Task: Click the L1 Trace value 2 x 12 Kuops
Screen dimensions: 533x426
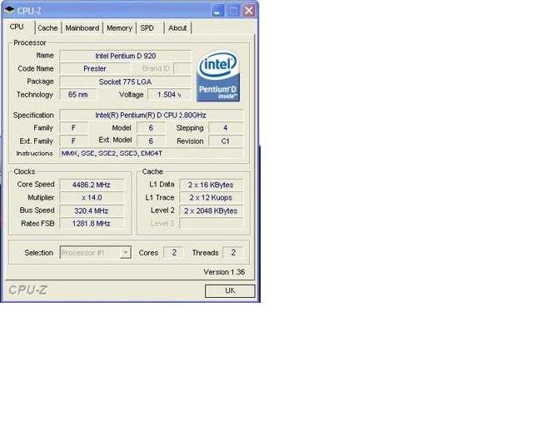Action: coord(211,198)
